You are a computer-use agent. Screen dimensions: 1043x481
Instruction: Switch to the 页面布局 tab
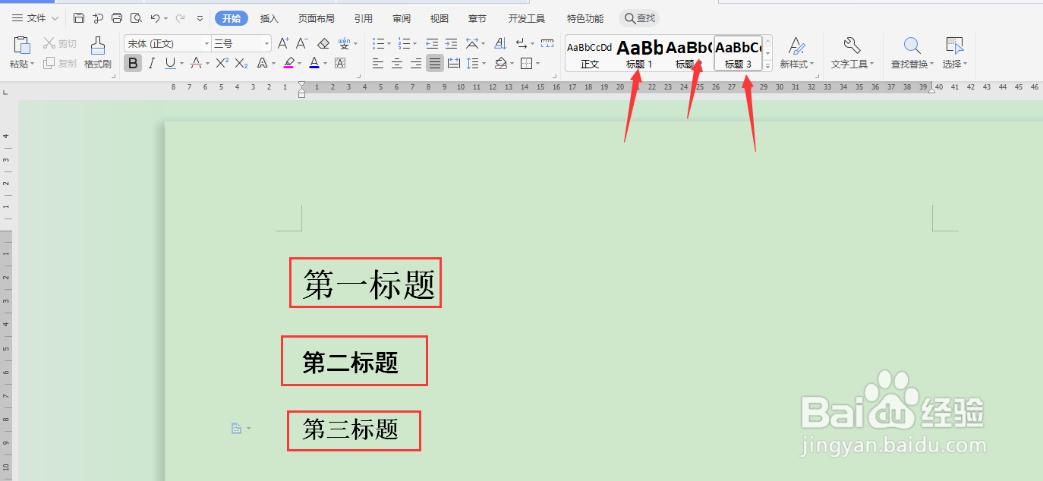(316, 18)
